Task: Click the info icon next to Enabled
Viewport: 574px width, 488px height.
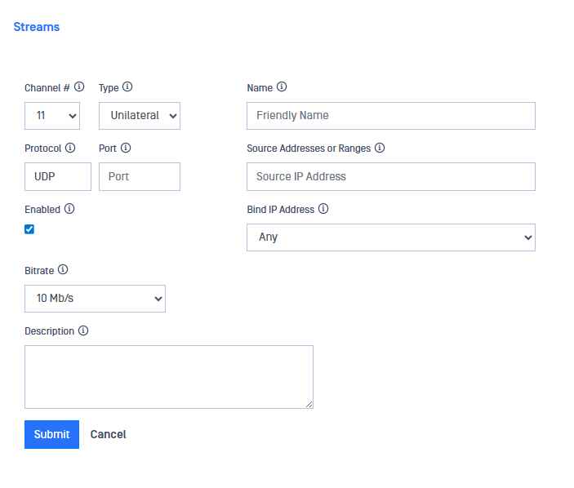Action: coord(69,209)
